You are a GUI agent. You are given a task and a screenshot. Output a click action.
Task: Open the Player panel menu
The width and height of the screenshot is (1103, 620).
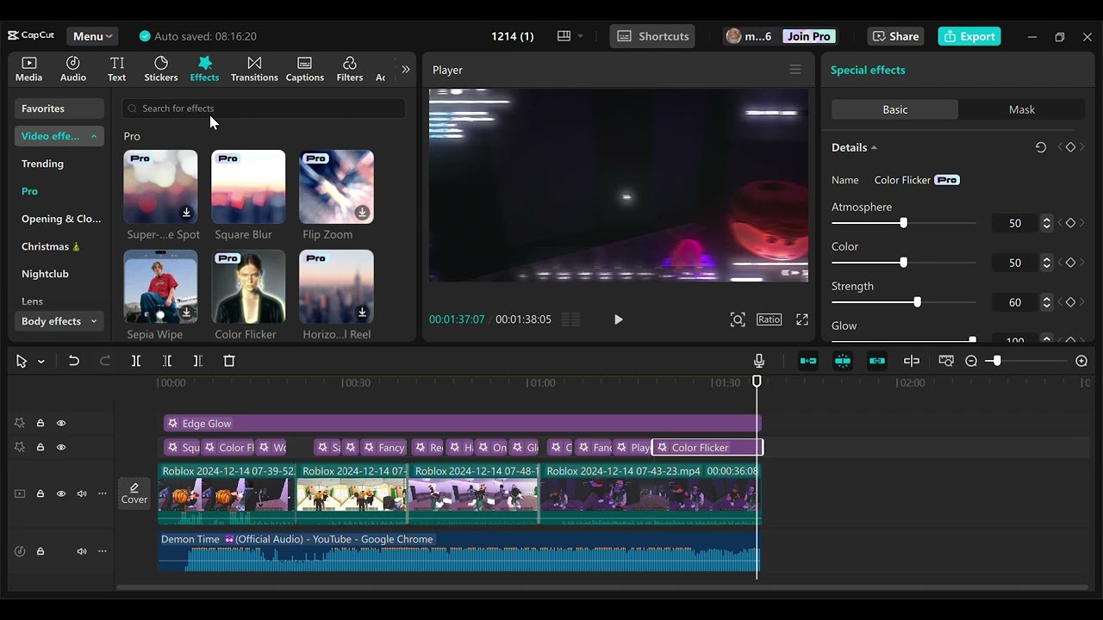[x=795, y=70]
